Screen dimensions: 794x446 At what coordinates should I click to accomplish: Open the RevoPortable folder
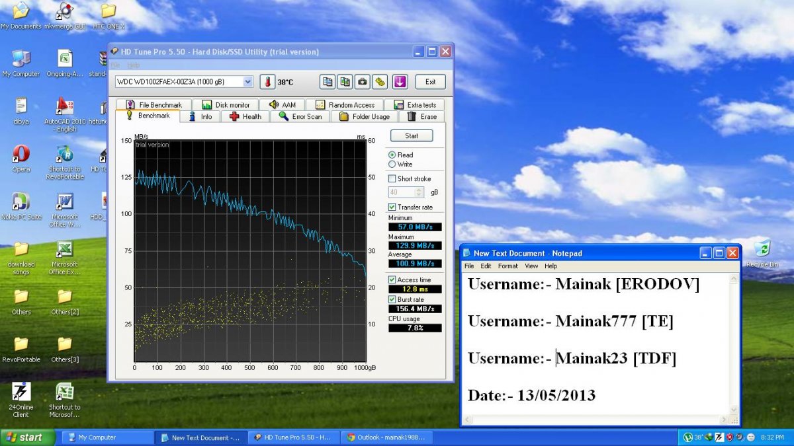21,349
